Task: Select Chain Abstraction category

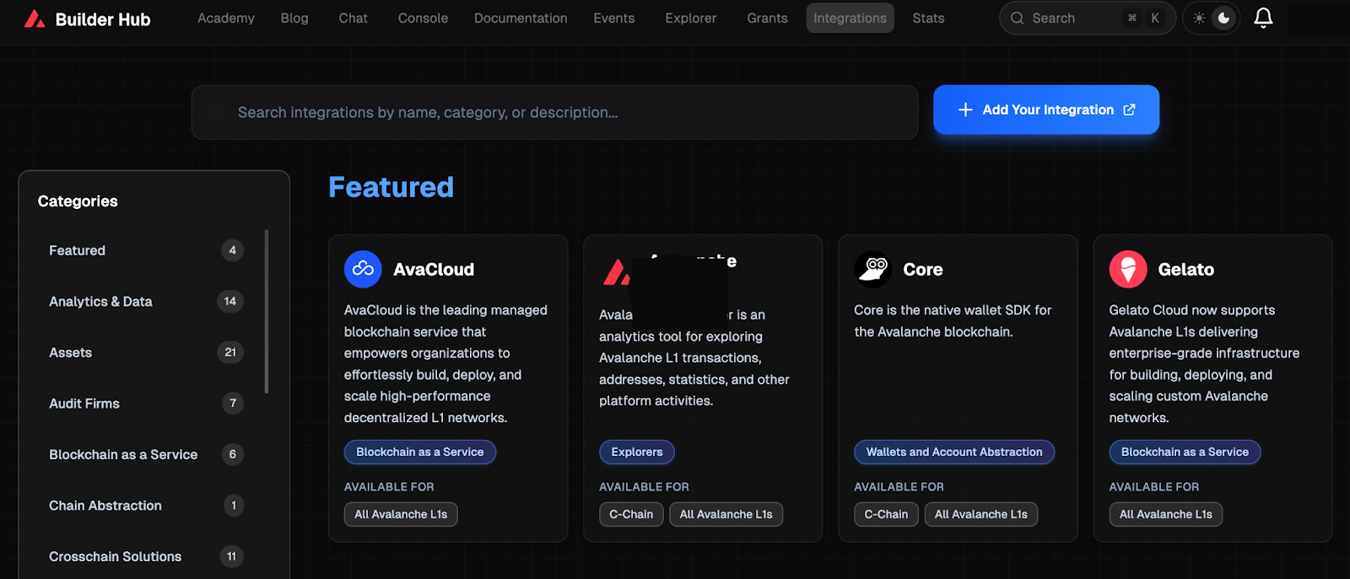Action: pos(146,505)
